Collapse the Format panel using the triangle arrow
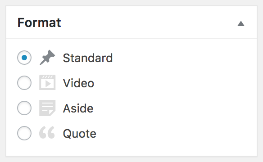The width and height of the screenshot is (263, 162). [241, 23]
